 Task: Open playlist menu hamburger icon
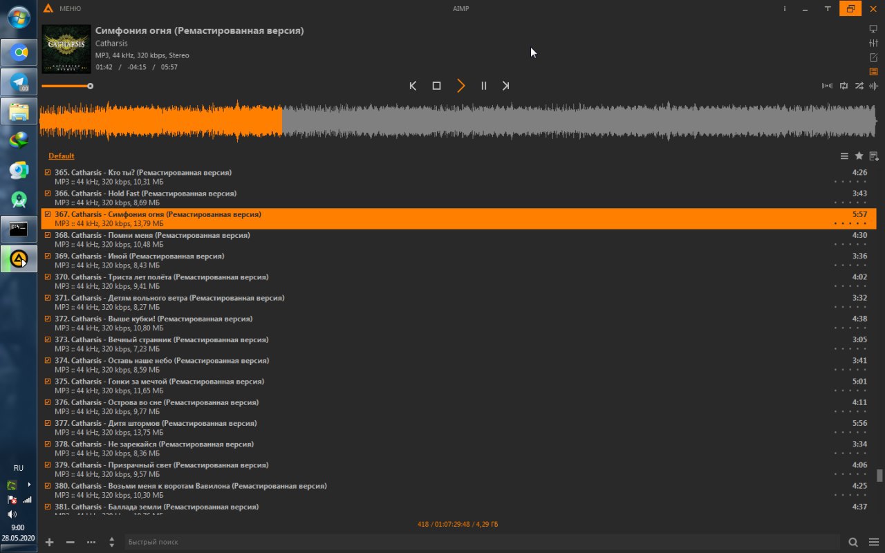[844, 156]
